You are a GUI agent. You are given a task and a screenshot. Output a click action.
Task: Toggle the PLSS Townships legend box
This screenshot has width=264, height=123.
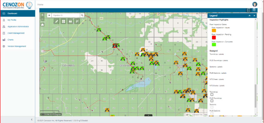point(212,101)
